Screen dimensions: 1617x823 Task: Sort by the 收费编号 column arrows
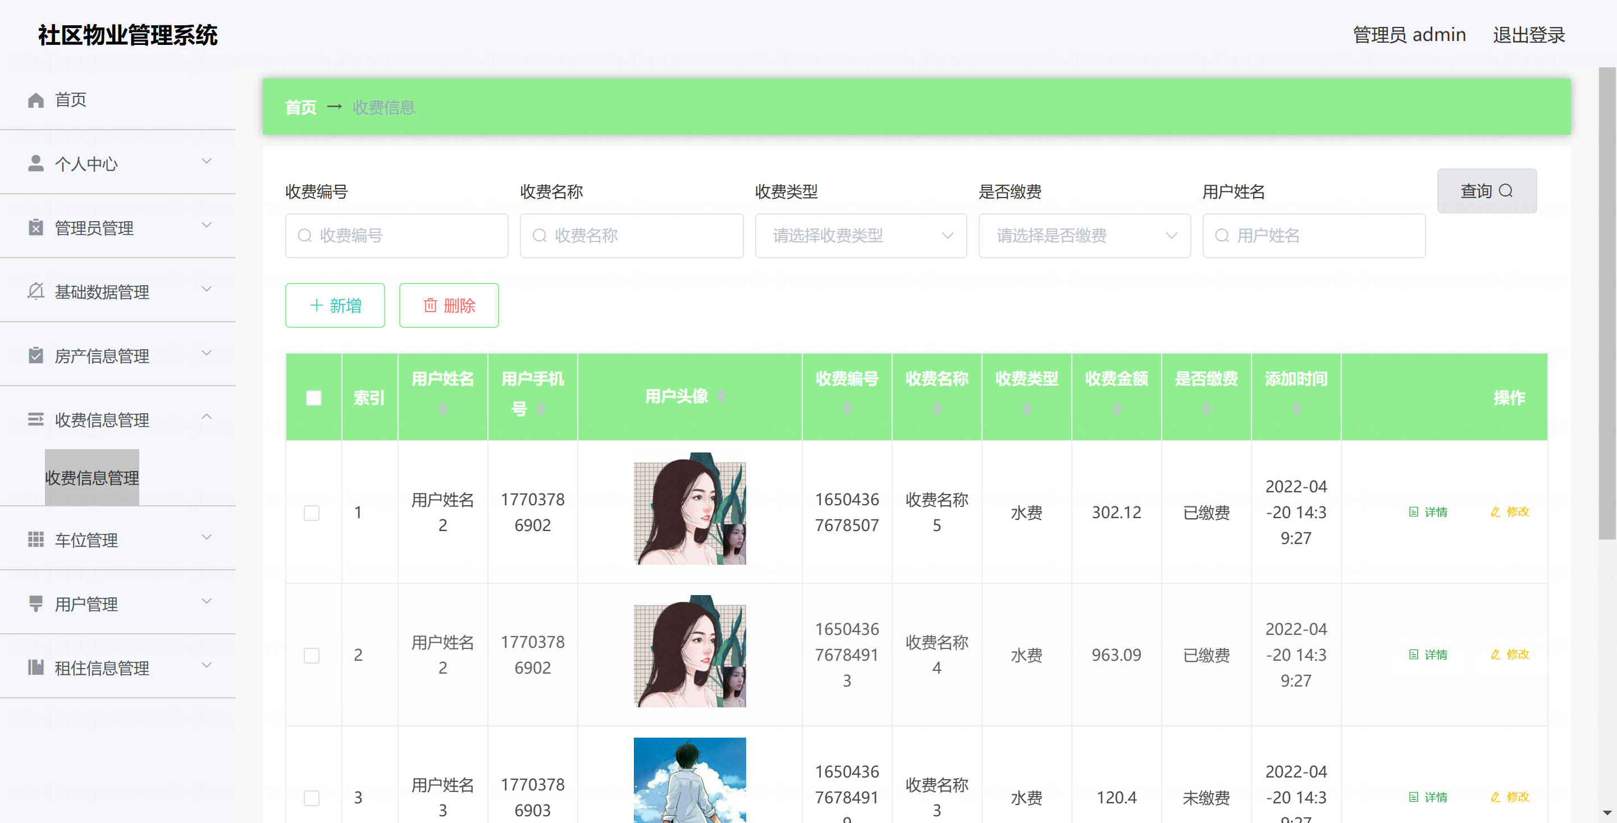(847, 409)
